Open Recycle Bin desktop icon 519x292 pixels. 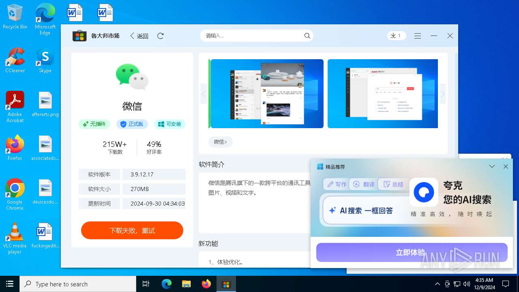click(x=15, y=17)
